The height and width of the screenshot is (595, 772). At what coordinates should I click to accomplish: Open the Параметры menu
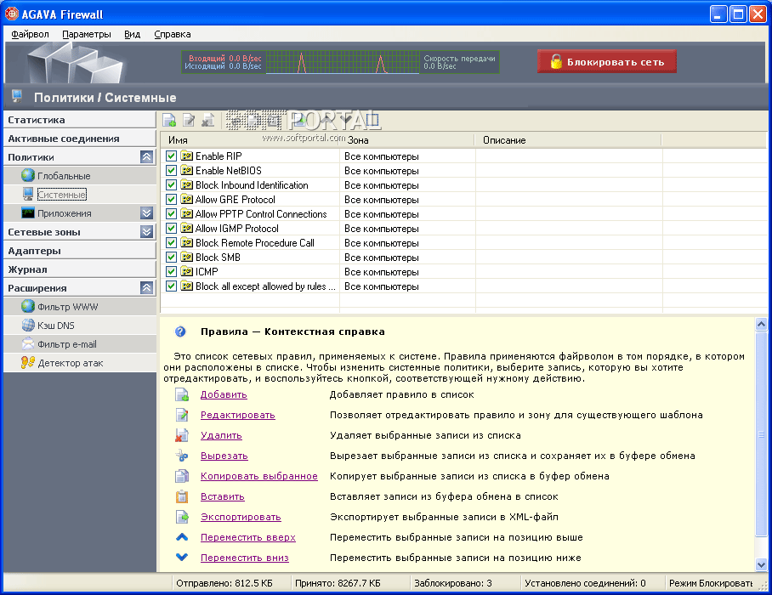[x=87, y=34]
